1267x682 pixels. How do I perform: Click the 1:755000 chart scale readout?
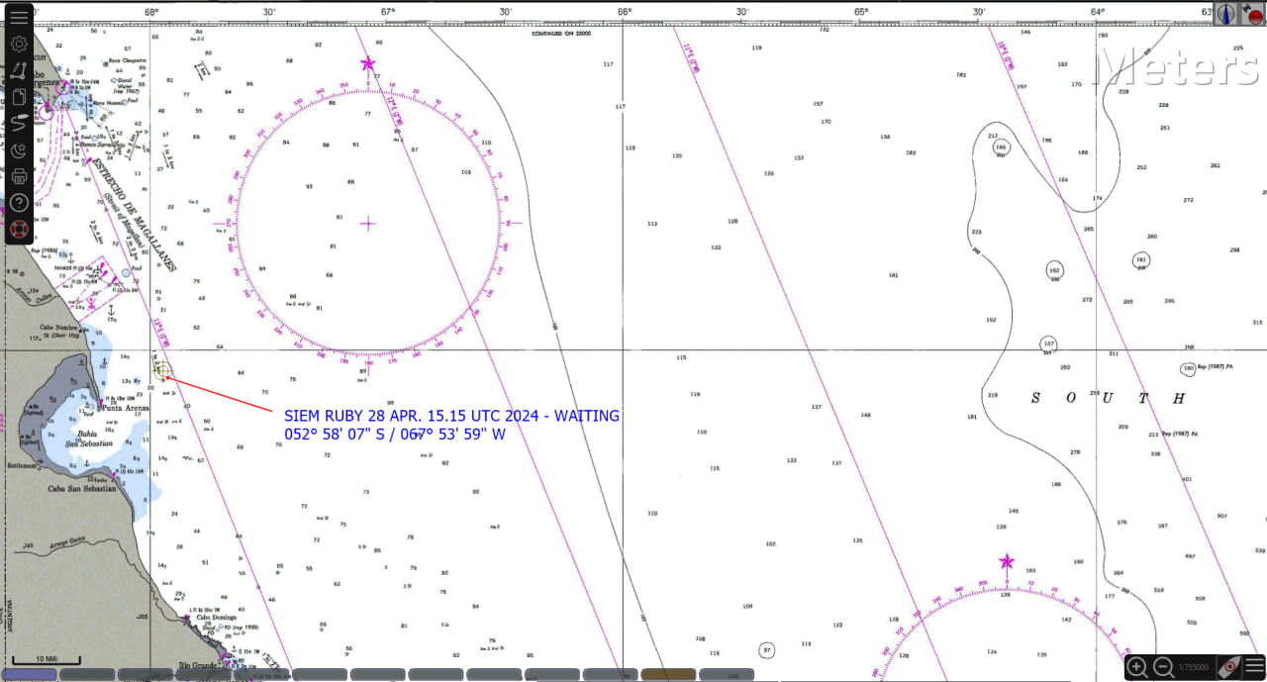1196,667
